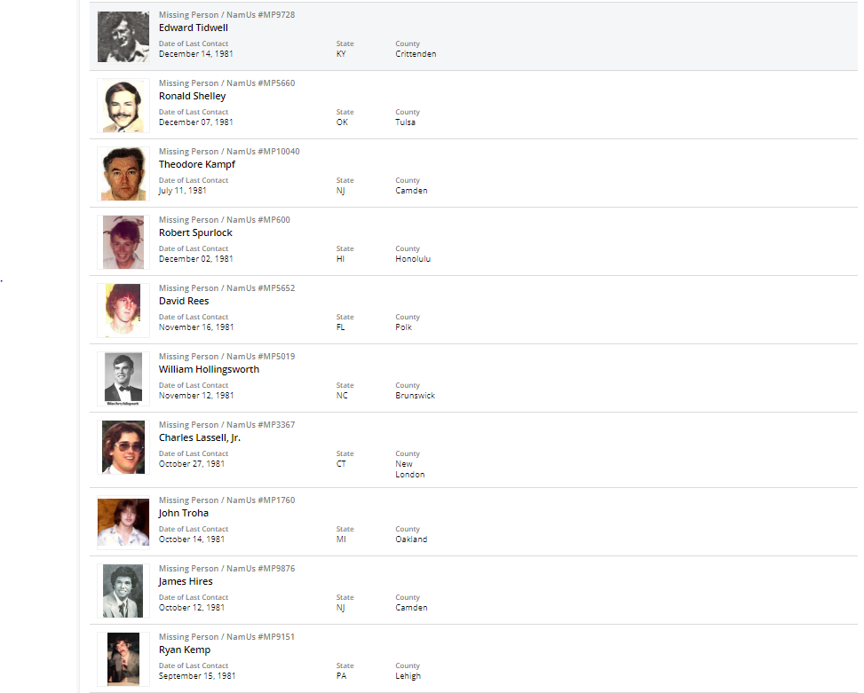
Task: Select the Robert Spurlock name link
Action: pyautogui.click(x=195, y=232)
